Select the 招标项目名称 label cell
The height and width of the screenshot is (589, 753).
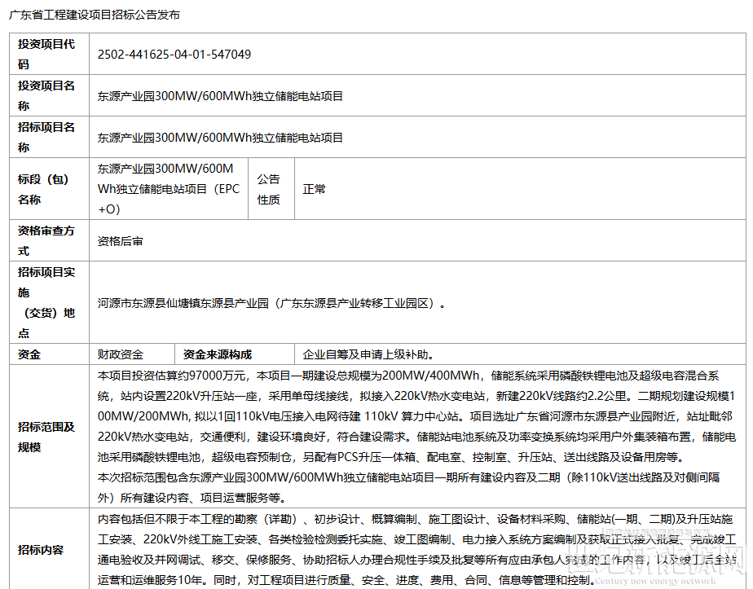(47, 137)
